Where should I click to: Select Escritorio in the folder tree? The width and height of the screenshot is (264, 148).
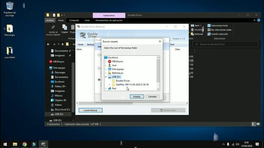[113, 58]
